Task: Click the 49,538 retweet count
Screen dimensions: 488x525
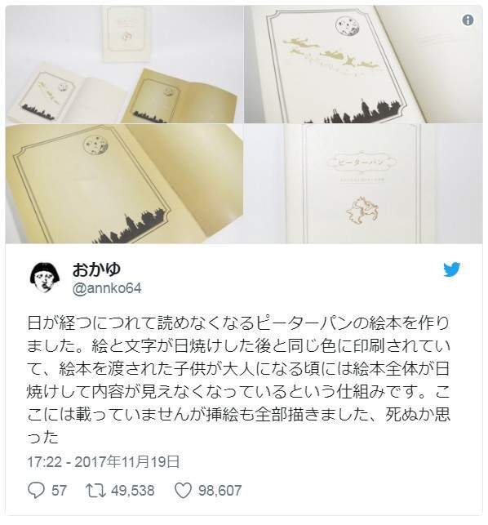Action: (133, 491)
